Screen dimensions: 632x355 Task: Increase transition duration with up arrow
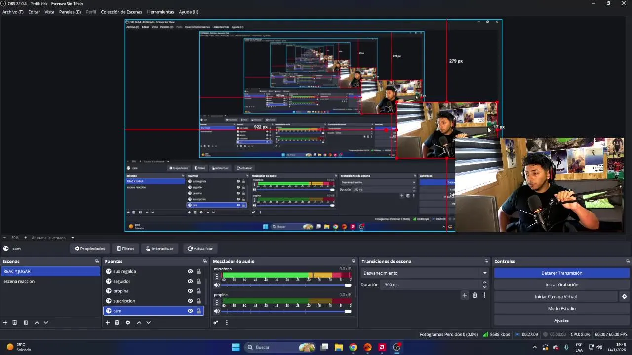pos(485,283)
